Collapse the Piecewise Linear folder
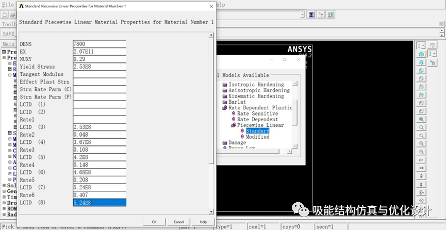 click(233, 125)
